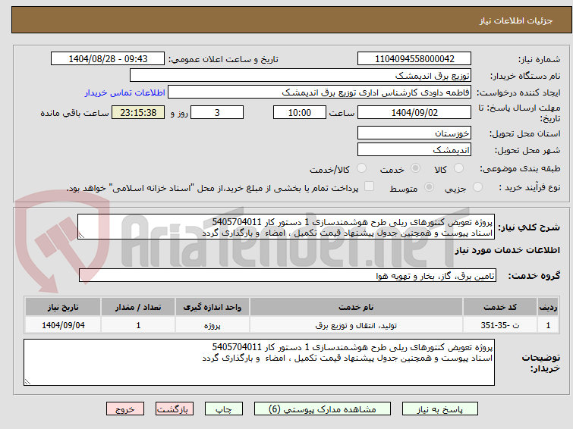The height and width of the screenshot is (429, 573).
Task: Select the متوسط purchase type radio
Action: pos(429,187)
